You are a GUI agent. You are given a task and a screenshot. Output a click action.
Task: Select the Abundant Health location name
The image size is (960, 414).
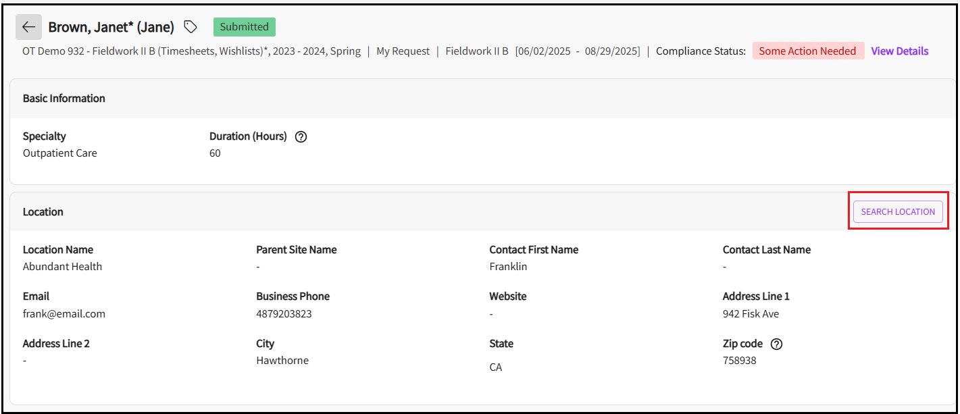[62, 267]
